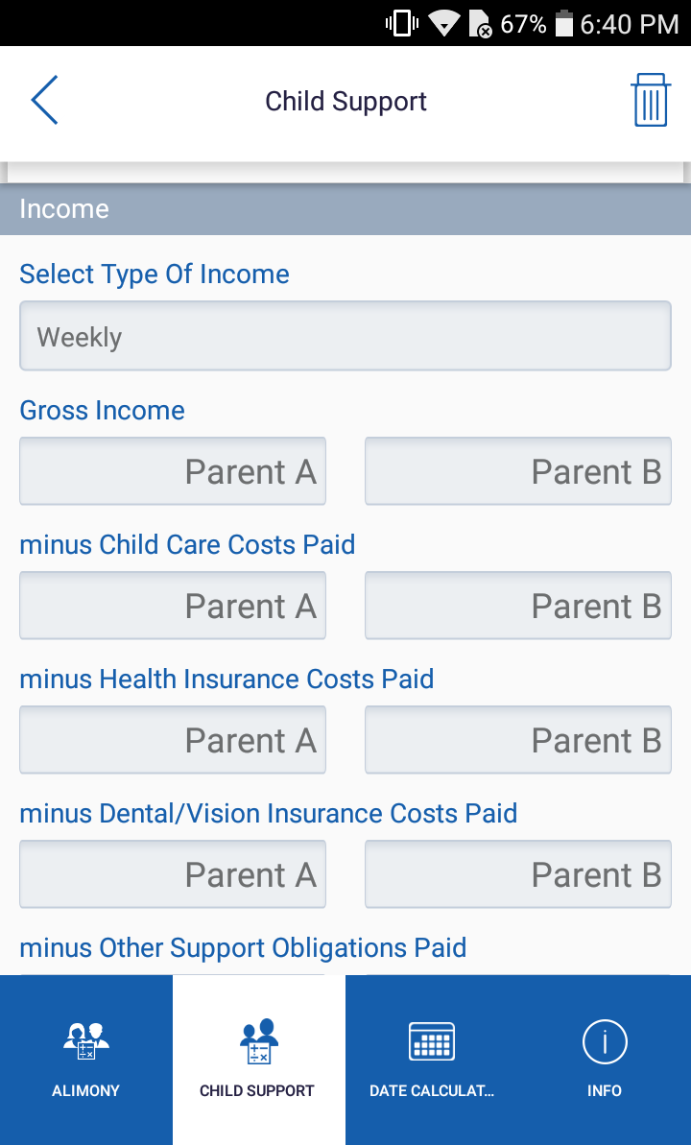Tap the Wi-Fi status bar icon
The width and height of the screenshot is (691, 1145).
444,23
